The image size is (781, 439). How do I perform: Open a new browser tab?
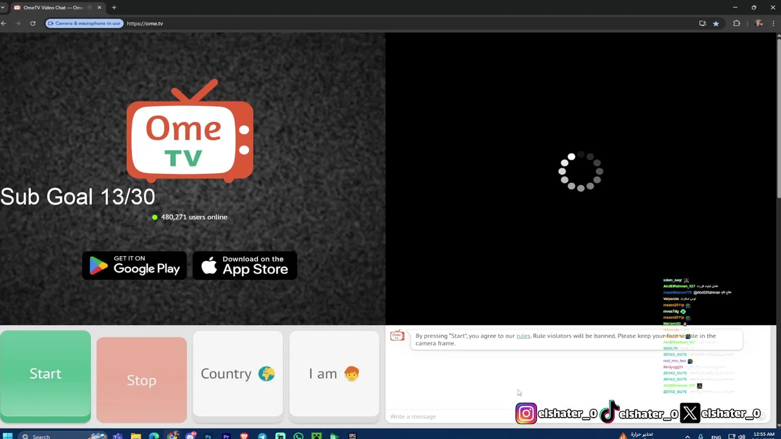coord(114,7)
